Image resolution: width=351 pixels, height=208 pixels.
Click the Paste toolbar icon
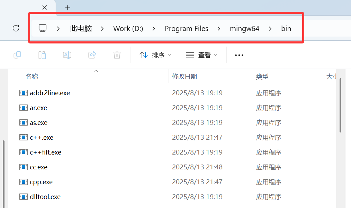click(x=42, y=55)
